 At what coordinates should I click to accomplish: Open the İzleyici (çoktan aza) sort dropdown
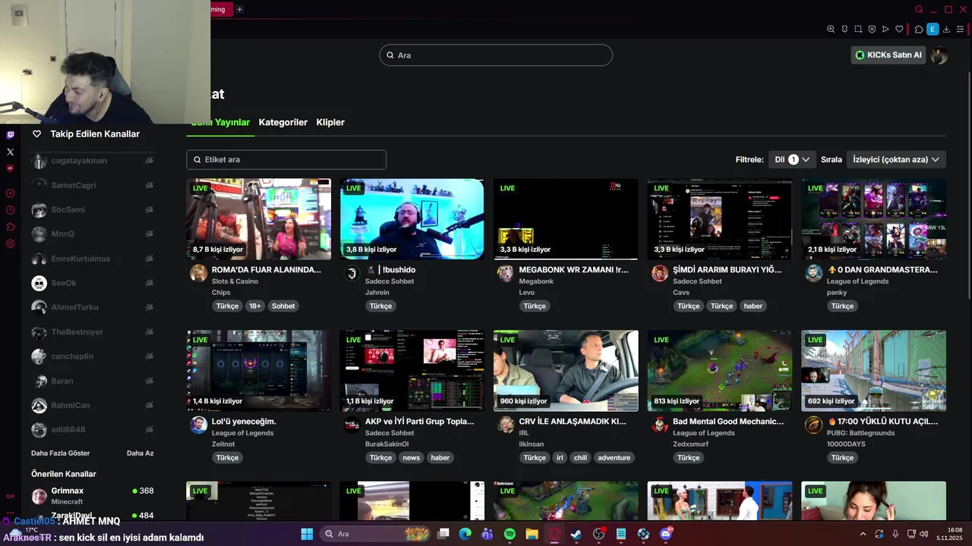pos(896,159)
